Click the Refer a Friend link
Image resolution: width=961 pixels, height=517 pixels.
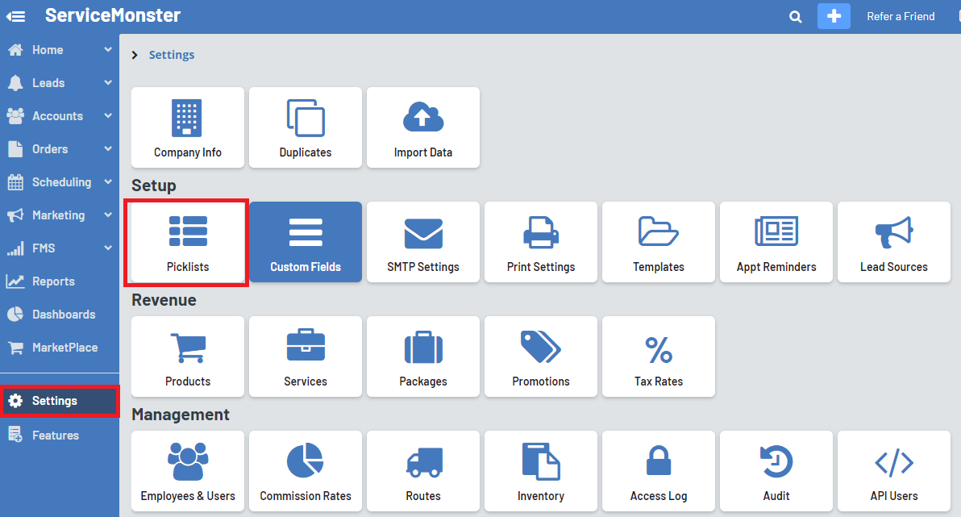(x=901, y=16)
